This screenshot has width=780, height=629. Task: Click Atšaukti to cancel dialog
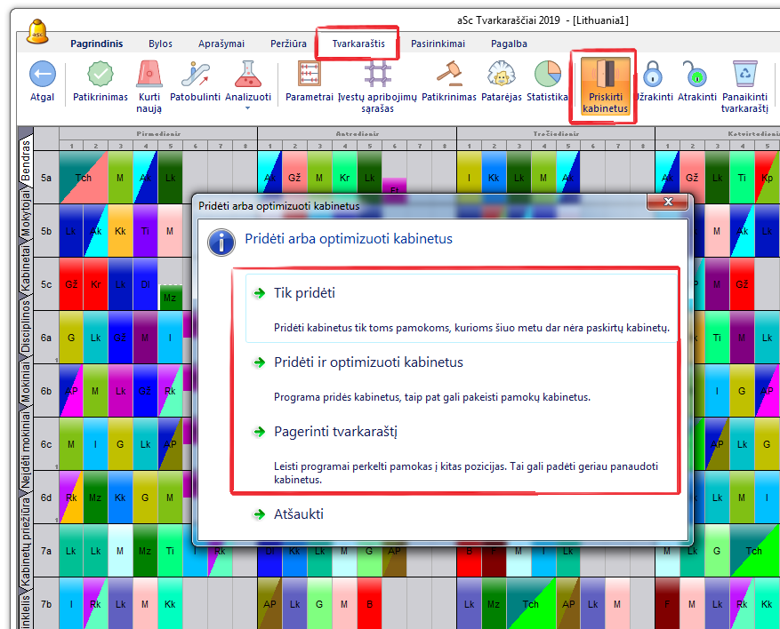pos(299,514)
